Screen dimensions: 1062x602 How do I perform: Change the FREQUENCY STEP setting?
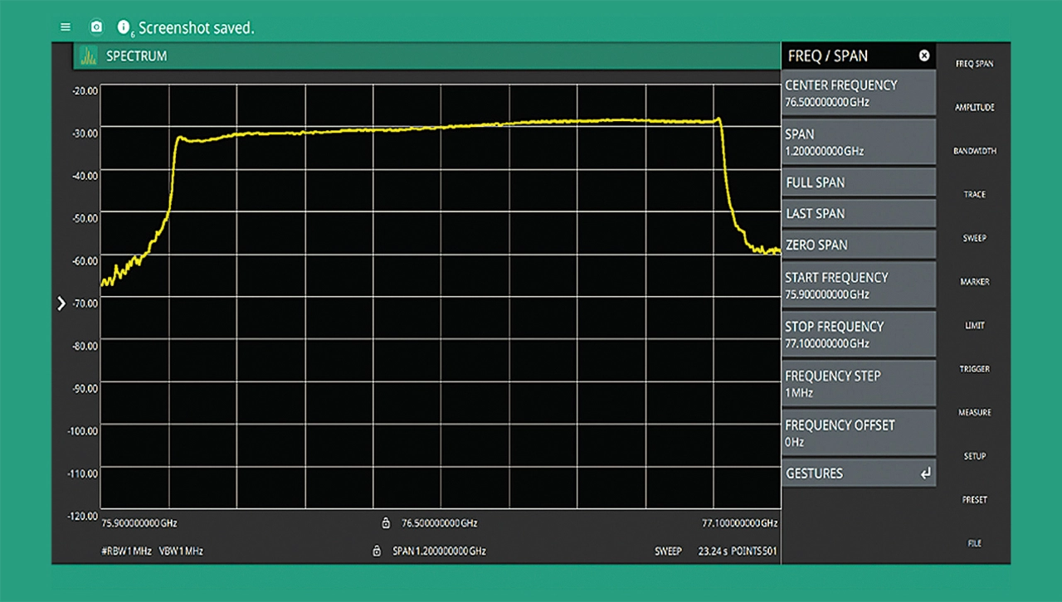(x=858, y=383)
